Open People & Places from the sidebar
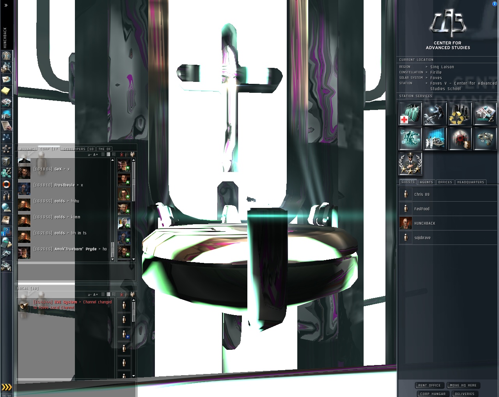The width and height of the screenshot is (499, 397). (x=6, y=67)
